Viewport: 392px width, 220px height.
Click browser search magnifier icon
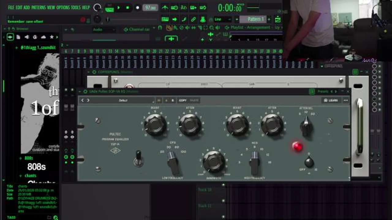point(55,218)
